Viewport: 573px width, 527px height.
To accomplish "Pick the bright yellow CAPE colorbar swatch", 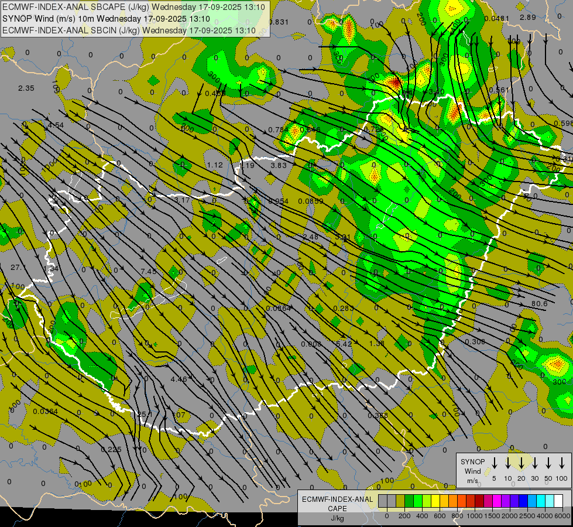I will 435,501.
